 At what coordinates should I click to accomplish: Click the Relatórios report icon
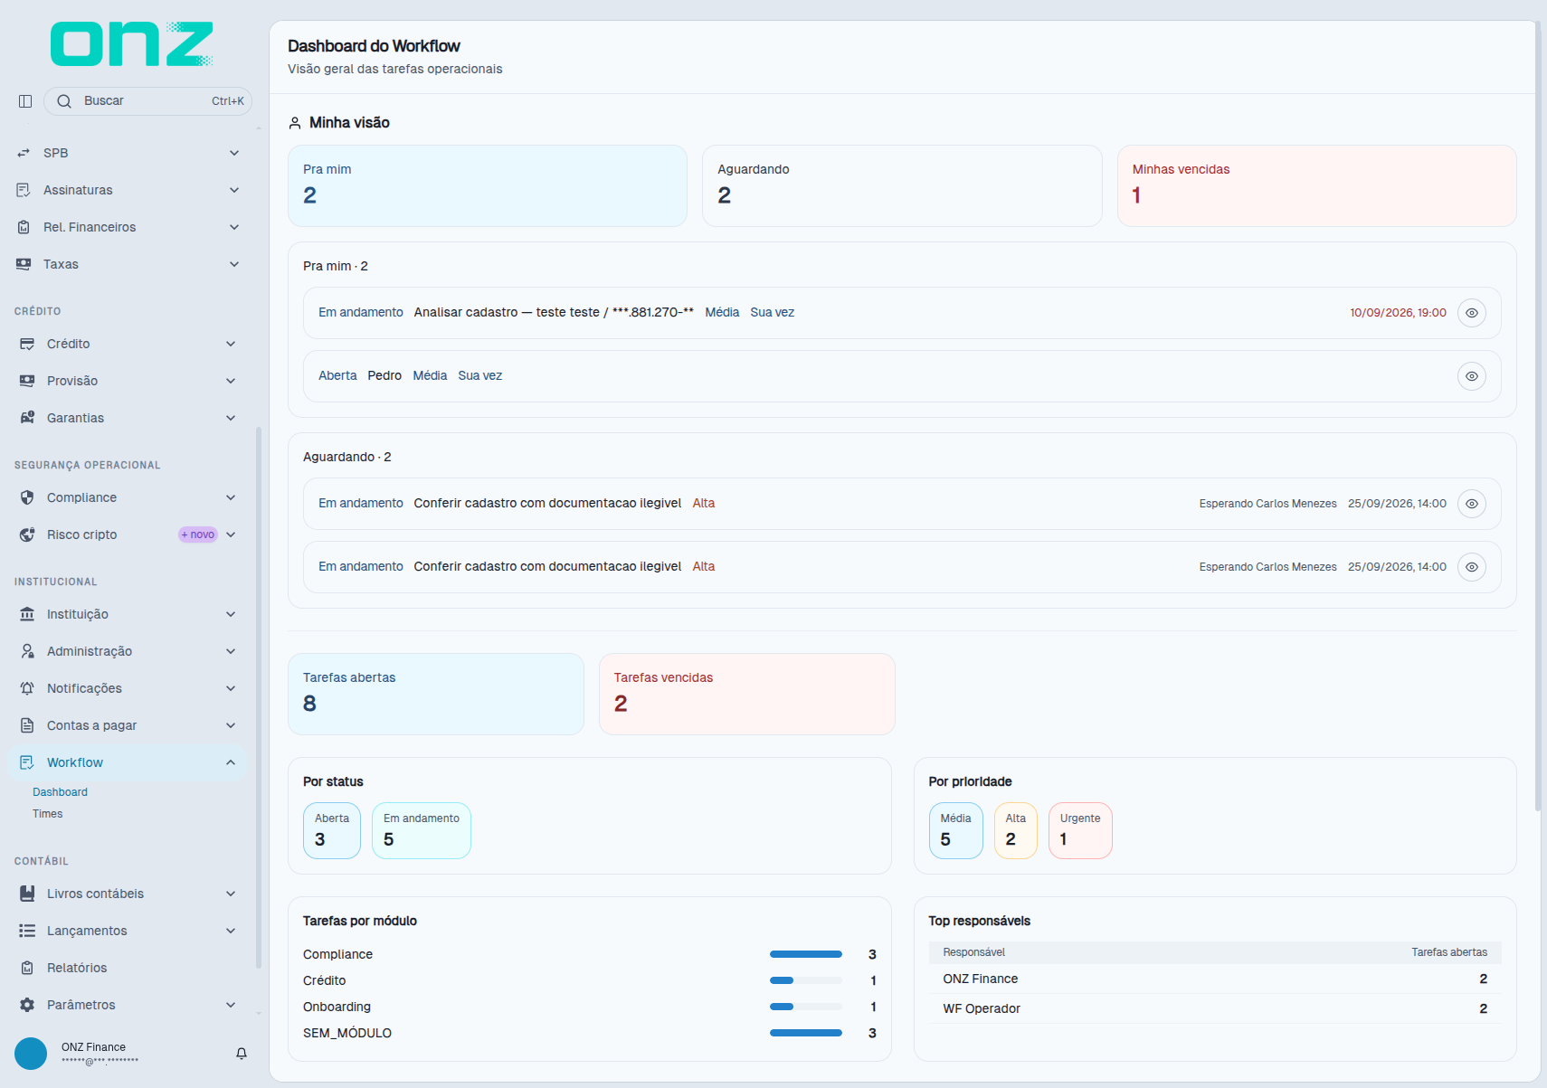point(27,968)
